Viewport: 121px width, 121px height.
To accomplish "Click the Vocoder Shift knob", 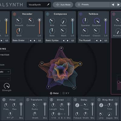I will pyautogui.click(x=19, y=31).
